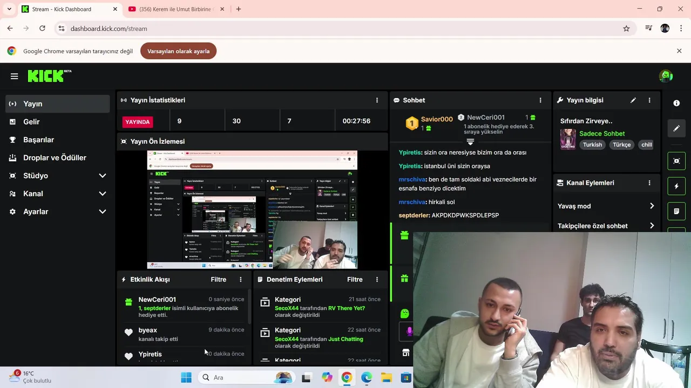Click the green KICK logo
This screenshot has width=691, height=388.
tap(49, 76)
